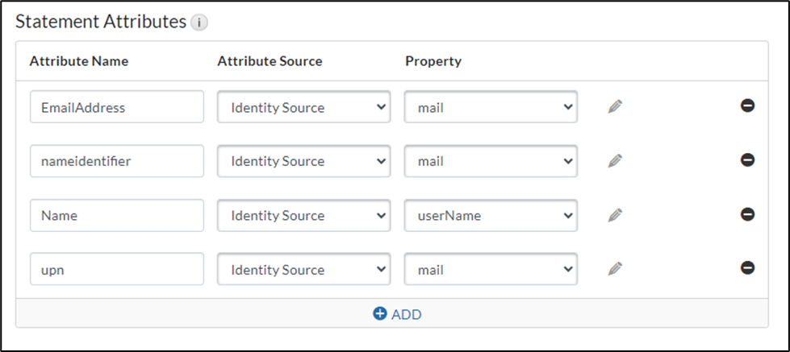Expand Attribute Source dropdown for nameidentifier

click(303, 161)
